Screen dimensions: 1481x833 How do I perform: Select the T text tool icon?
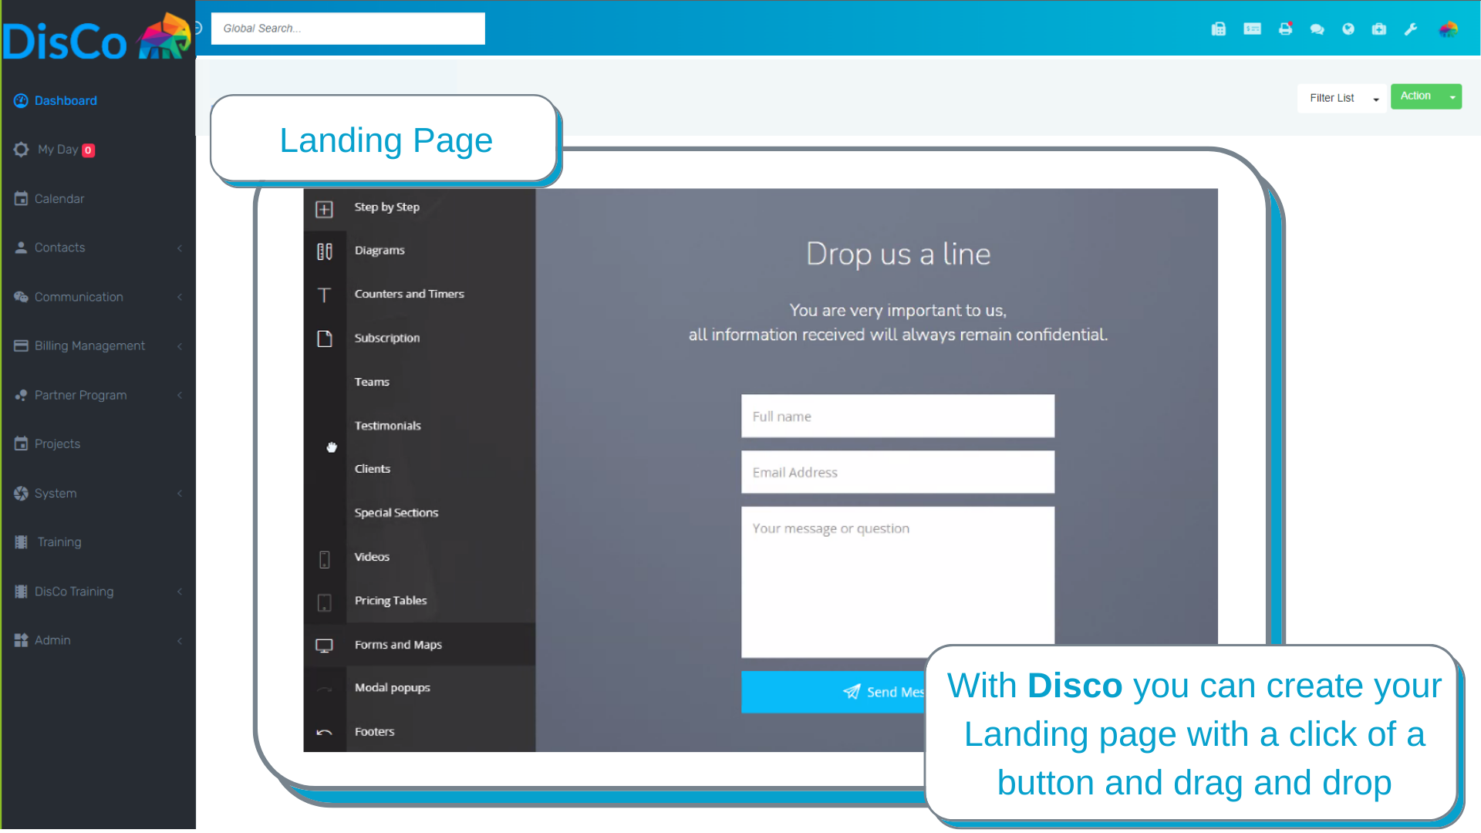pos(325,295)
